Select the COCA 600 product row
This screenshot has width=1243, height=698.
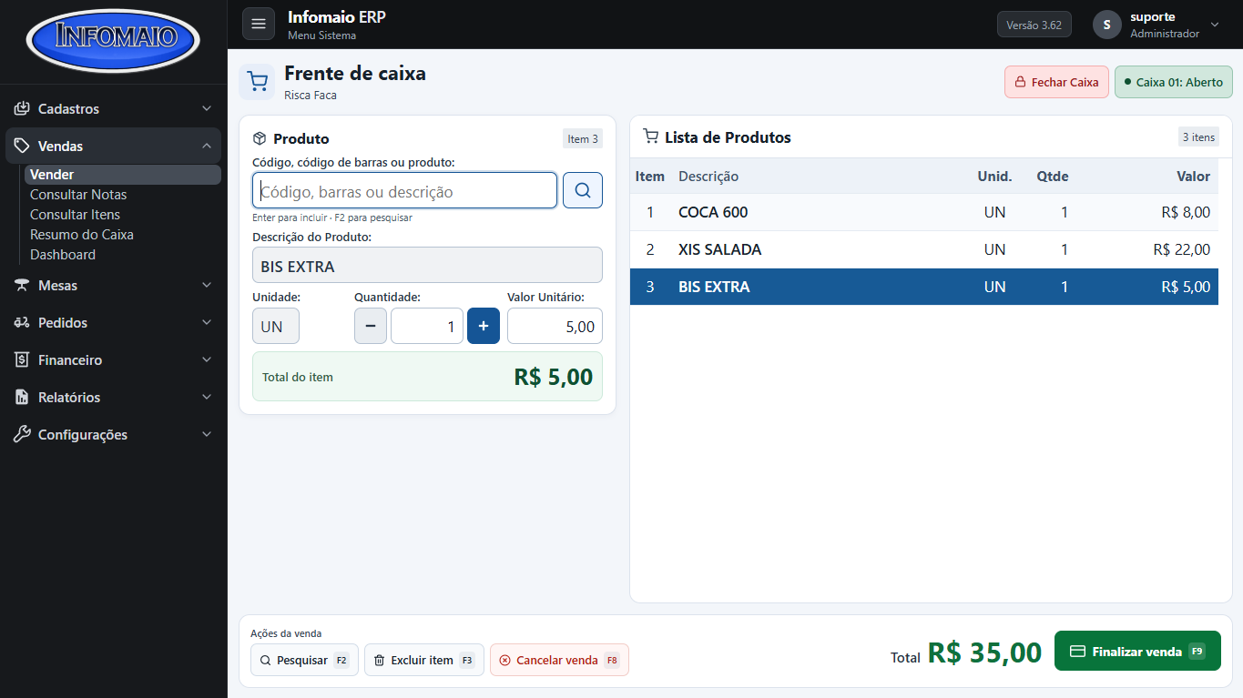pos(924,212)
